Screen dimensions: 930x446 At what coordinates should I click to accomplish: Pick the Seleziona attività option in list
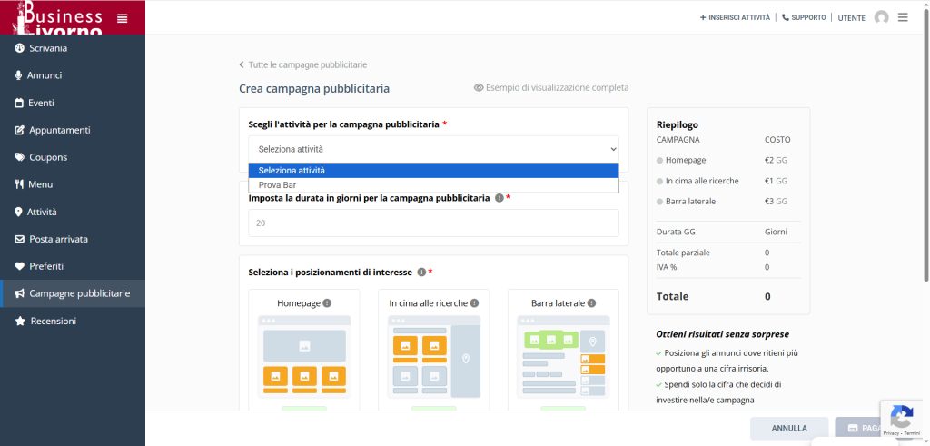tap(292, 171)
